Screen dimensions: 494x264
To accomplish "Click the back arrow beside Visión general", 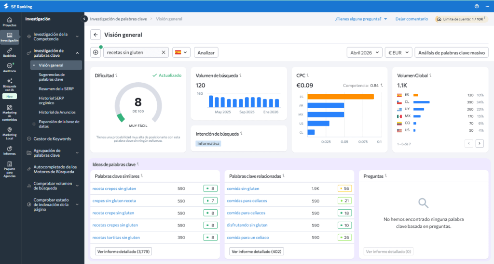I will 96,35.
